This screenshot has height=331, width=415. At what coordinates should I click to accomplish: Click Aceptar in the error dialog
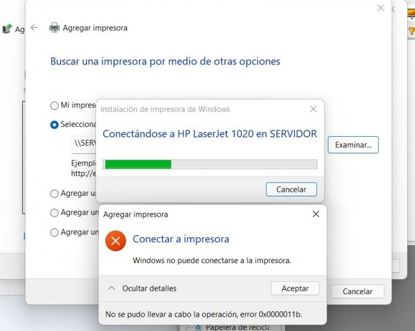295,288
